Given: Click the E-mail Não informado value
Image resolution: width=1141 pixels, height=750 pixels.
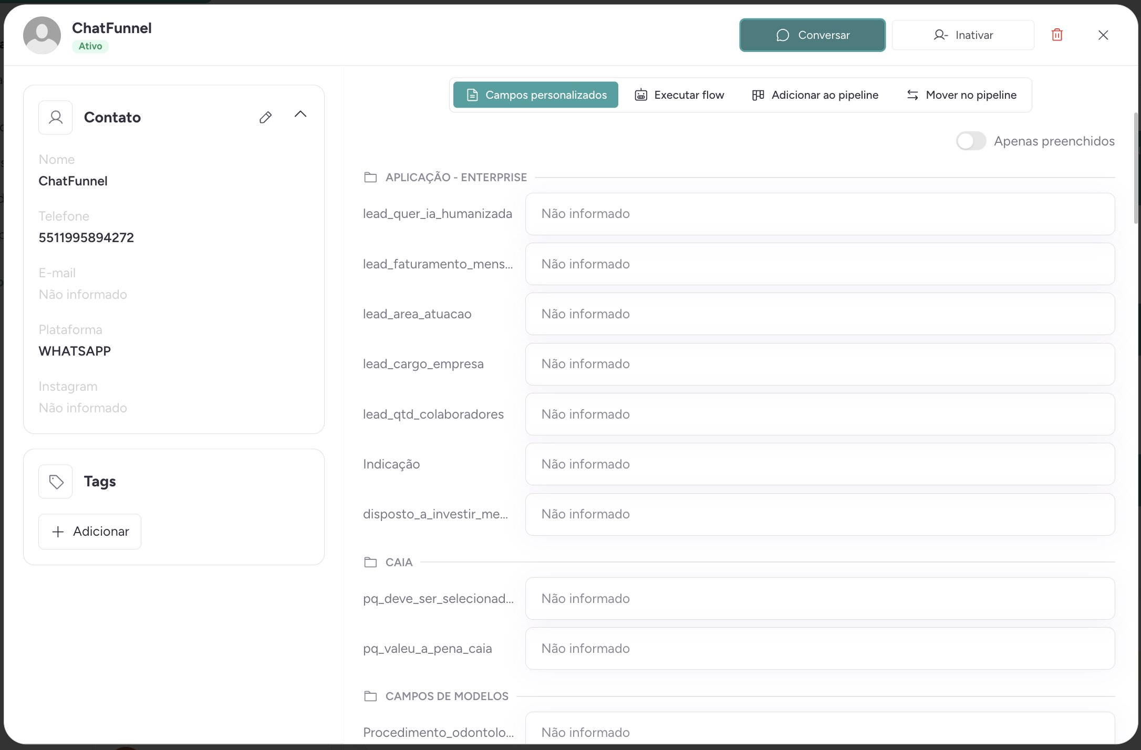Looking at the screenshot, I should point(83,295).
